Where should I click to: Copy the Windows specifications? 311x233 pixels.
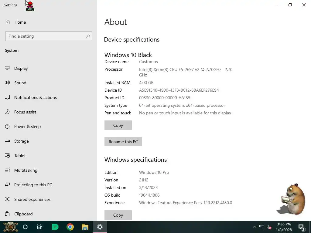[x=118, y=215]
